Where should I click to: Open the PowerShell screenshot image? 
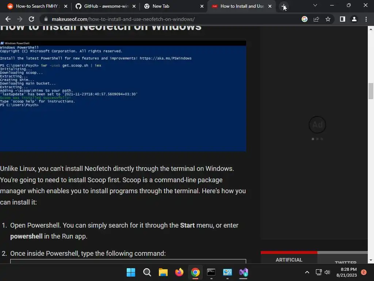pos(123,96)
